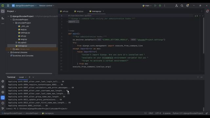Select the Terminal panel title
This screenshot has height=118, width=210.
(11, 77)
